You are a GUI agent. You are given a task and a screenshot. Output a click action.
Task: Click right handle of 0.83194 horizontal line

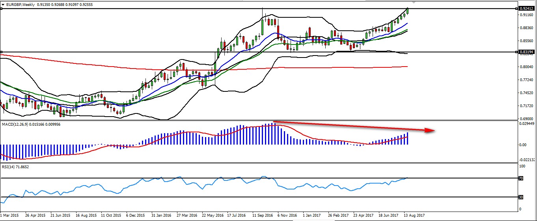coord(517,52)
